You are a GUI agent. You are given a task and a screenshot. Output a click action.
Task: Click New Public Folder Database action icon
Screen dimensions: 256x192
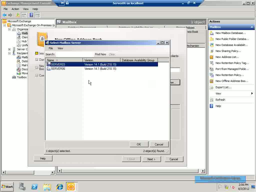(212, 39)
